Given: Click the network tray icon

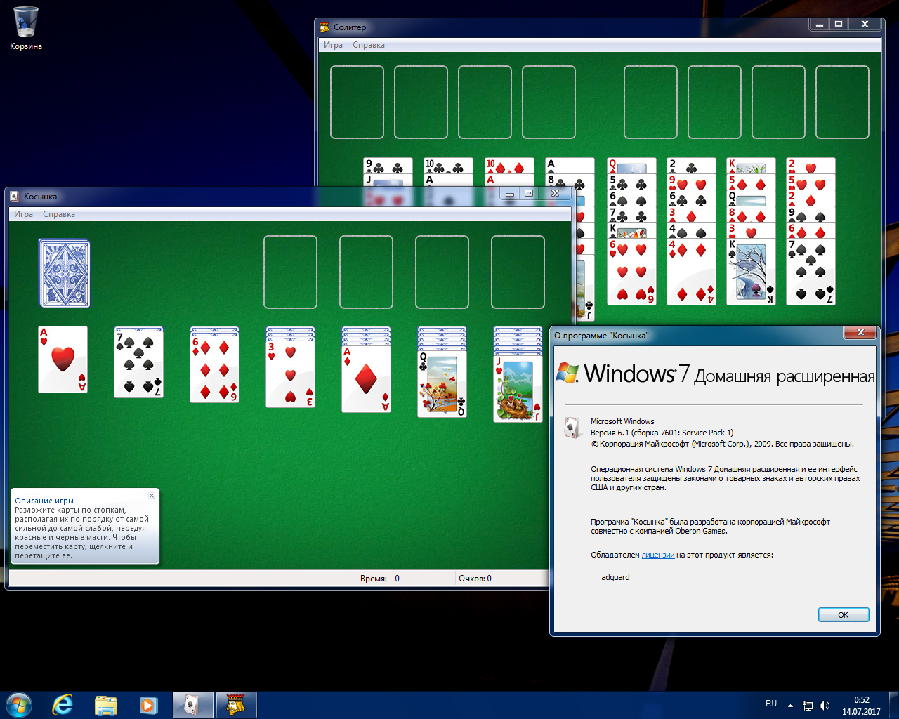Looking at the screenshot, I should coord(808,705).
